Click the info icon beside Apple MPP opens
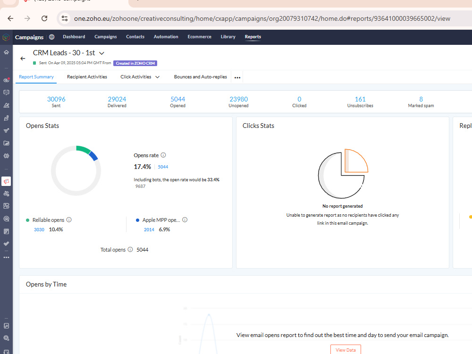The width and height of the screenshot is (472, 354). click(185, 220)
